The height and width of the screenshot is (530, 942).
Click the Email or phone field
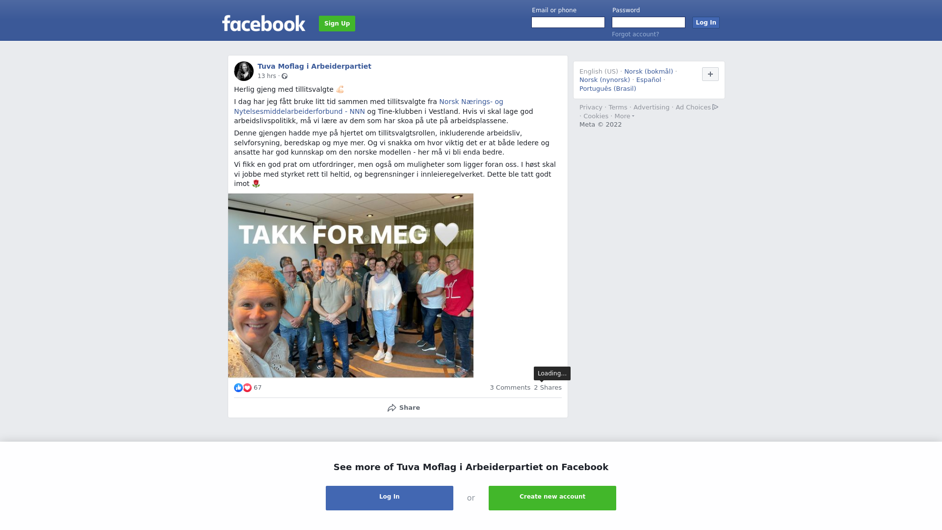(x=568, y=23)
